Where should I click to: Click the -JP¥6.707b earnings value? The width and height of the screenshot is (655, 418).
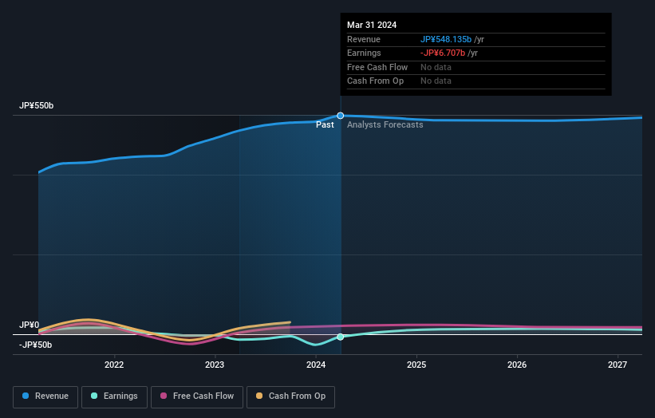pyautogui.click(x=443, y=53)
